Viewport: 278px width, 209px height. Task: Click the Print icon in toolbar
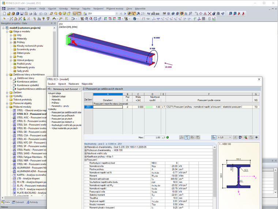point(30,14)
